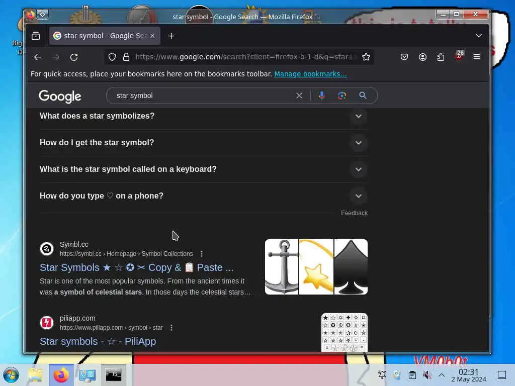Start voice search with microphone icon

(x=321, y=95)
